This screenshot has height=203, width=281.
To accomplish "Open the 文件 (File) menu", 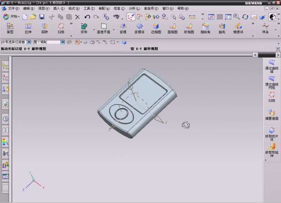I will coord(13,8).
